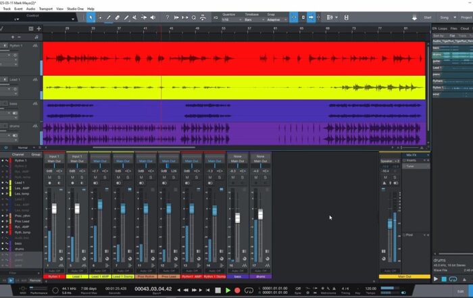The image size is (473, 298).
Task: Click timeline ruler at bar 57
Action: click(249, 28)
